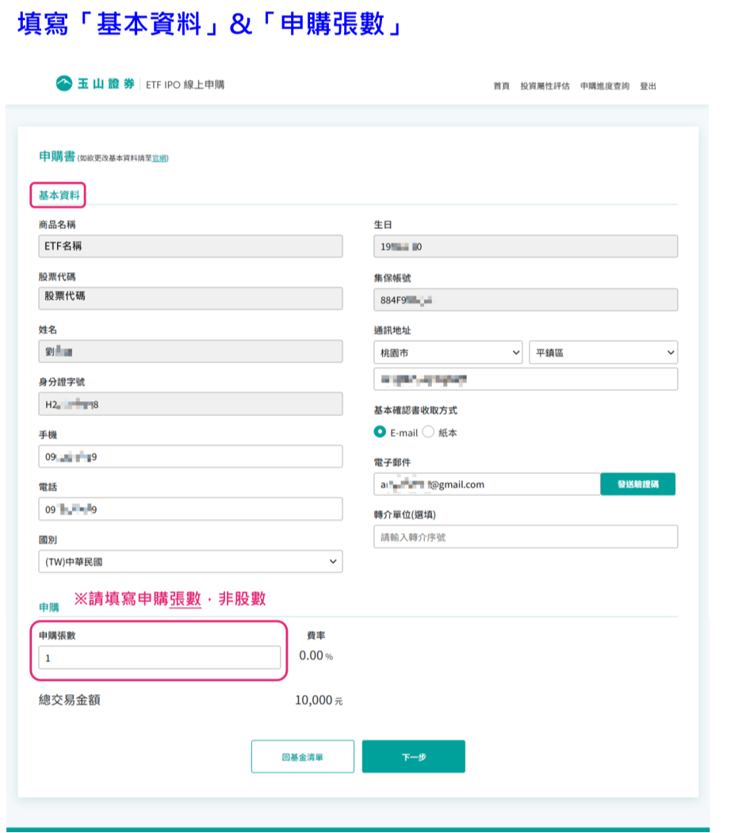Open the 首頁 menu item
Viewport: 742px width, 833px height.
point(501,86)
